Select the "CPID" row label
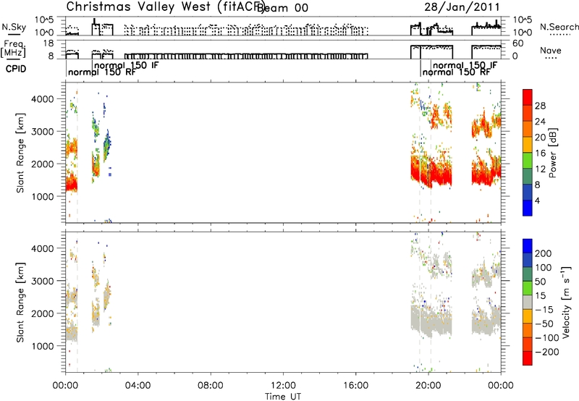Viewport: 579px width, 401px height. coord(16,69)
